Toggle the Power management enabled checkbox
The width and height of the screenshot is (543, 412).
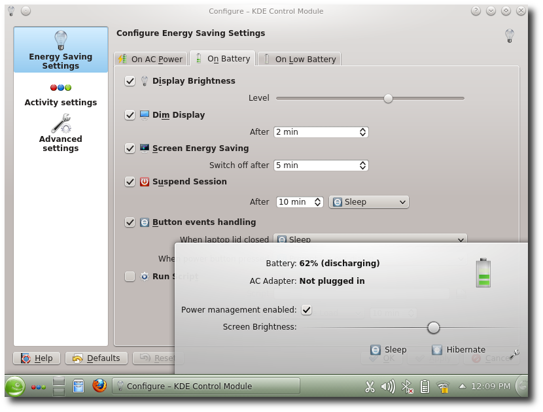(x=306, y=310)
